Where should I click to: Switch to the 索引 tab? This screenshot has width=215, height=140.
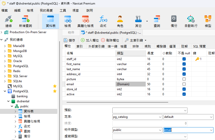coord(80,46)
